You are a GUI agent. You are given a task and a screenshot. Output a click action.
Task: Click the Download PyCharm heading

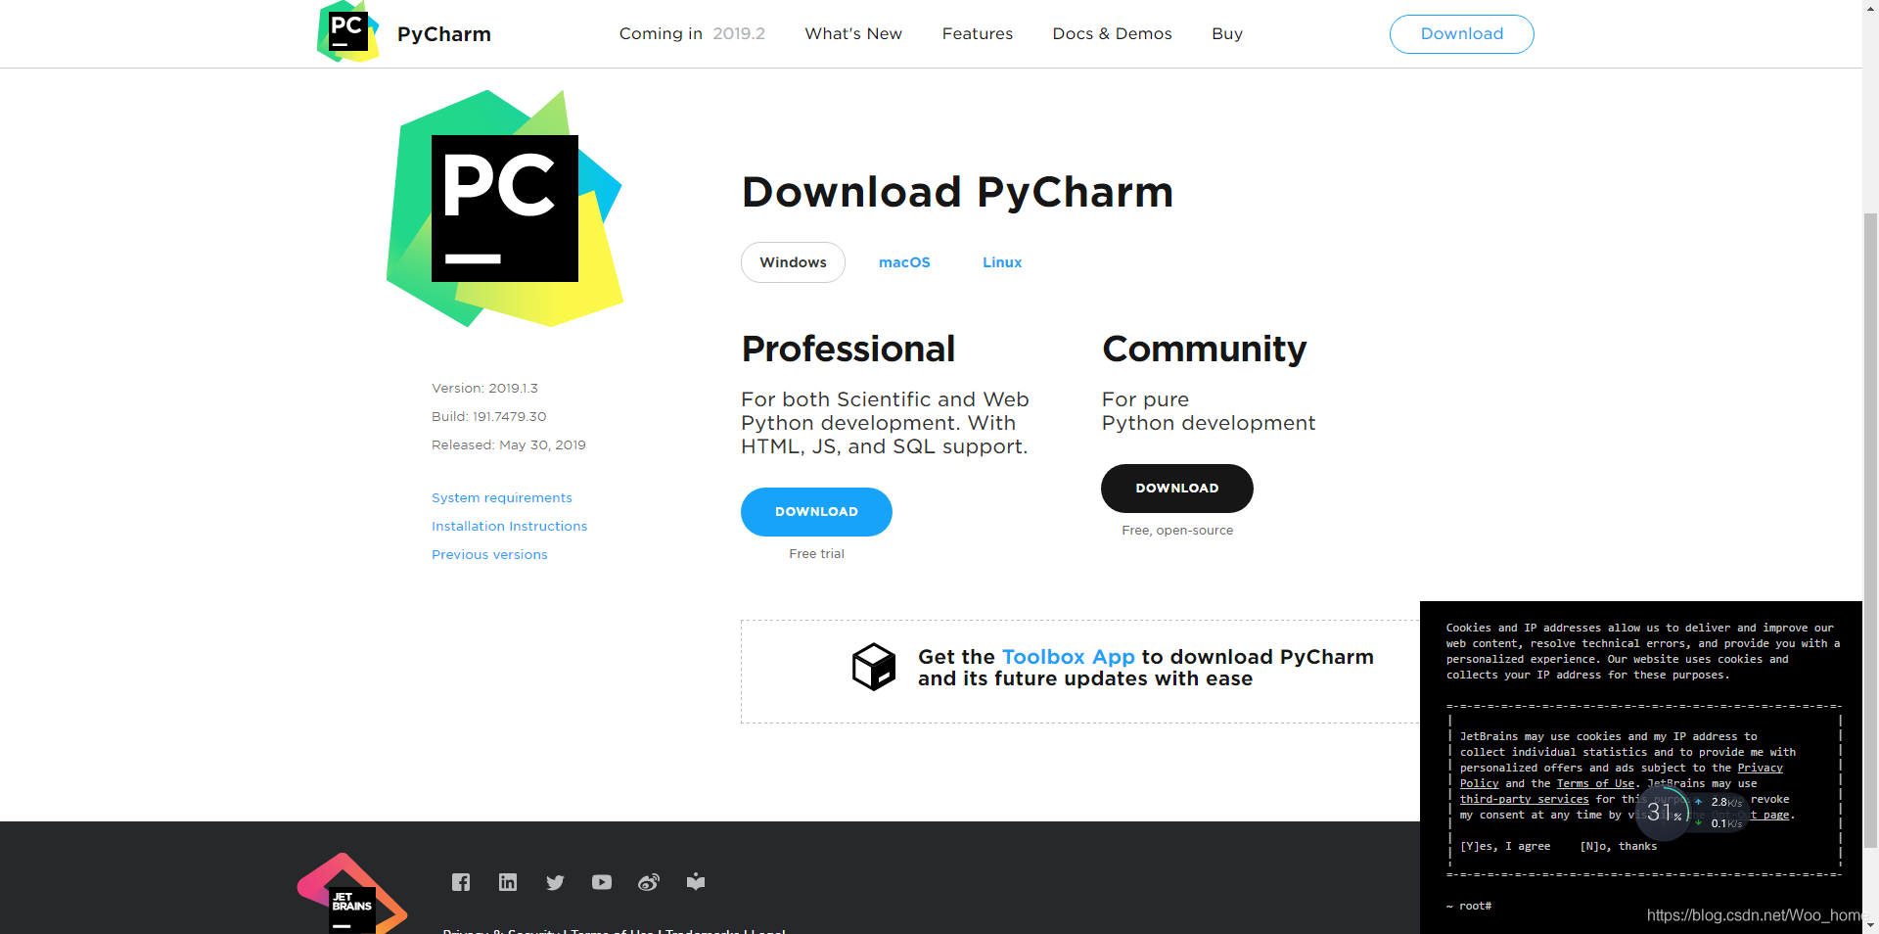pos(958,192)
